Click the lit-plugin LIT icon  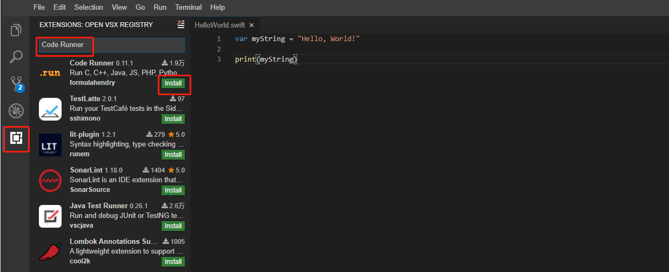(x=50, y=145)
